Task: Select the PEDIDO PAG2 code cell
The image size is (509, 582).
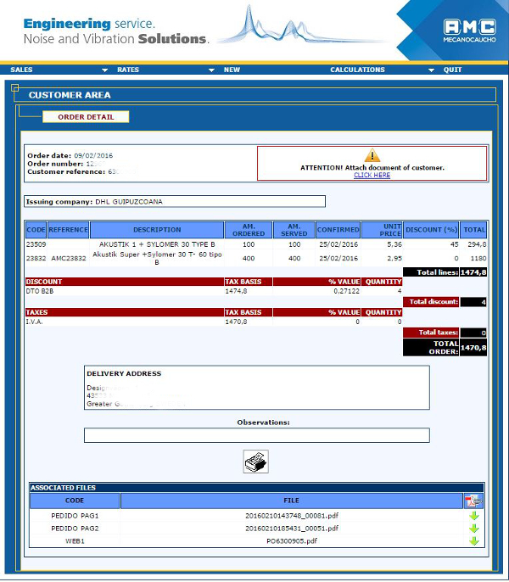Action: pos(75,529)
